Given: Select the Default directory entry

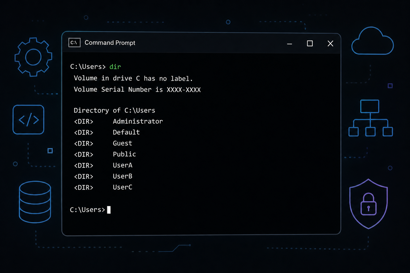Looking at the screenshot, I should pos(107,133).
